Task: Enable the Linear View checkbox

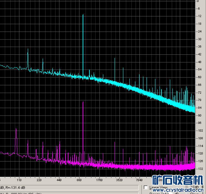Action: click(x=146, y=188)
